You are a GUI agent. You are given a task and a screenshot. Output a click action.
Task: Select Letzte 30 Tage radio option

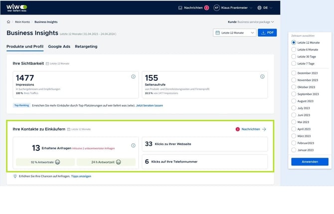pyautogui.click(x=294, y=57)
